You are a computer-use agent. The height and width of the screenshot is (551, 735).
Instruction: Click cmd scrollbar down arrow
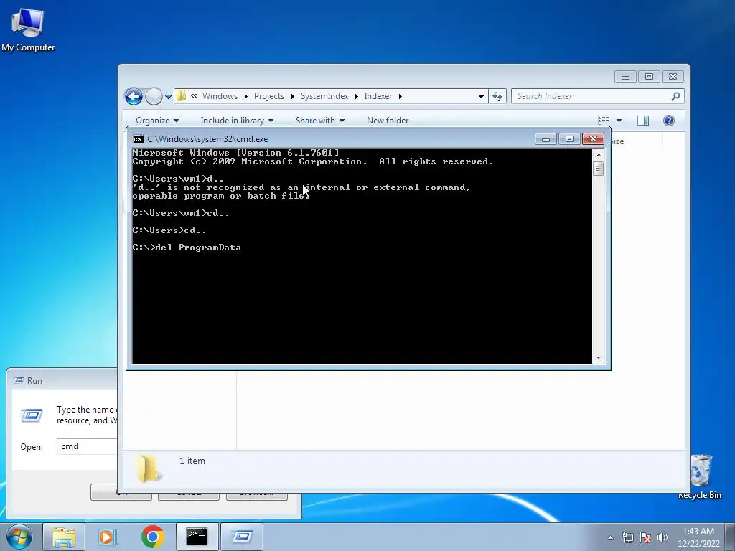(598, 358)
